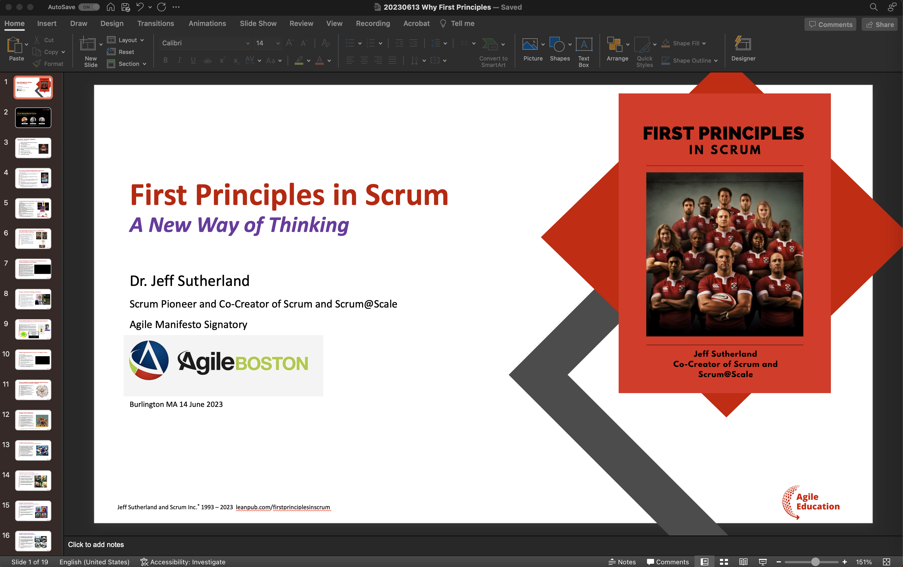
Task: Expand the Layout dropdown
Action: (142, 40)
